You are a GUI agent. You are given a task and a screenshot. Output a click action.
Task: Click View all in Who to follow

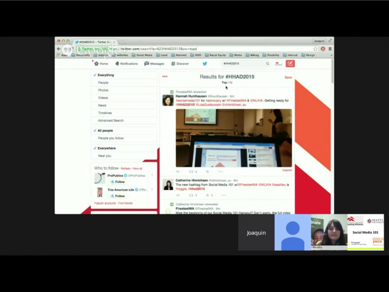(x=137, y=169)
